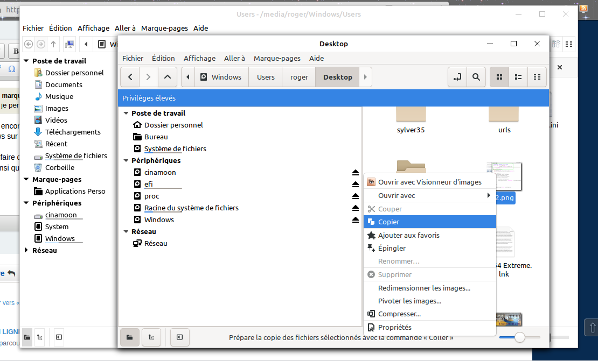Collapse the Réseau section in Desktop sidebar
This screenshot has width=598, height=361.
point(126,232)
